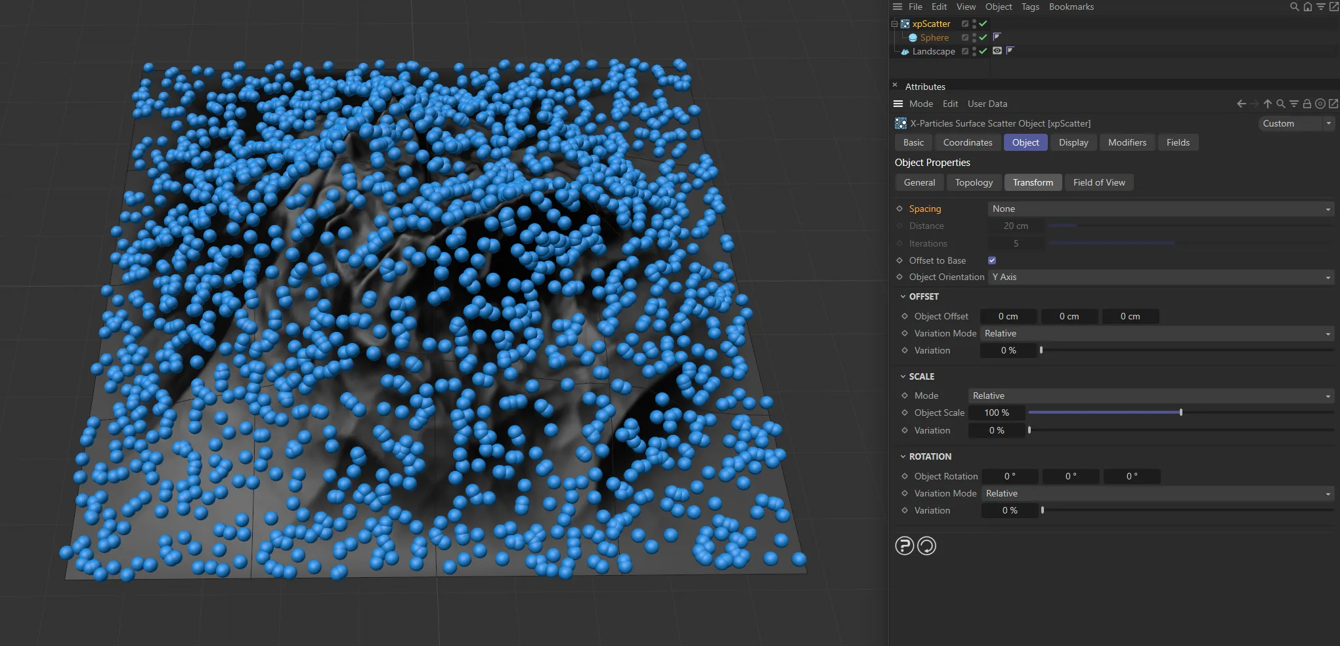Click the home icon near the top right
The width and height of the screenshot is (1340, 646).
(x=1307, y=7)
